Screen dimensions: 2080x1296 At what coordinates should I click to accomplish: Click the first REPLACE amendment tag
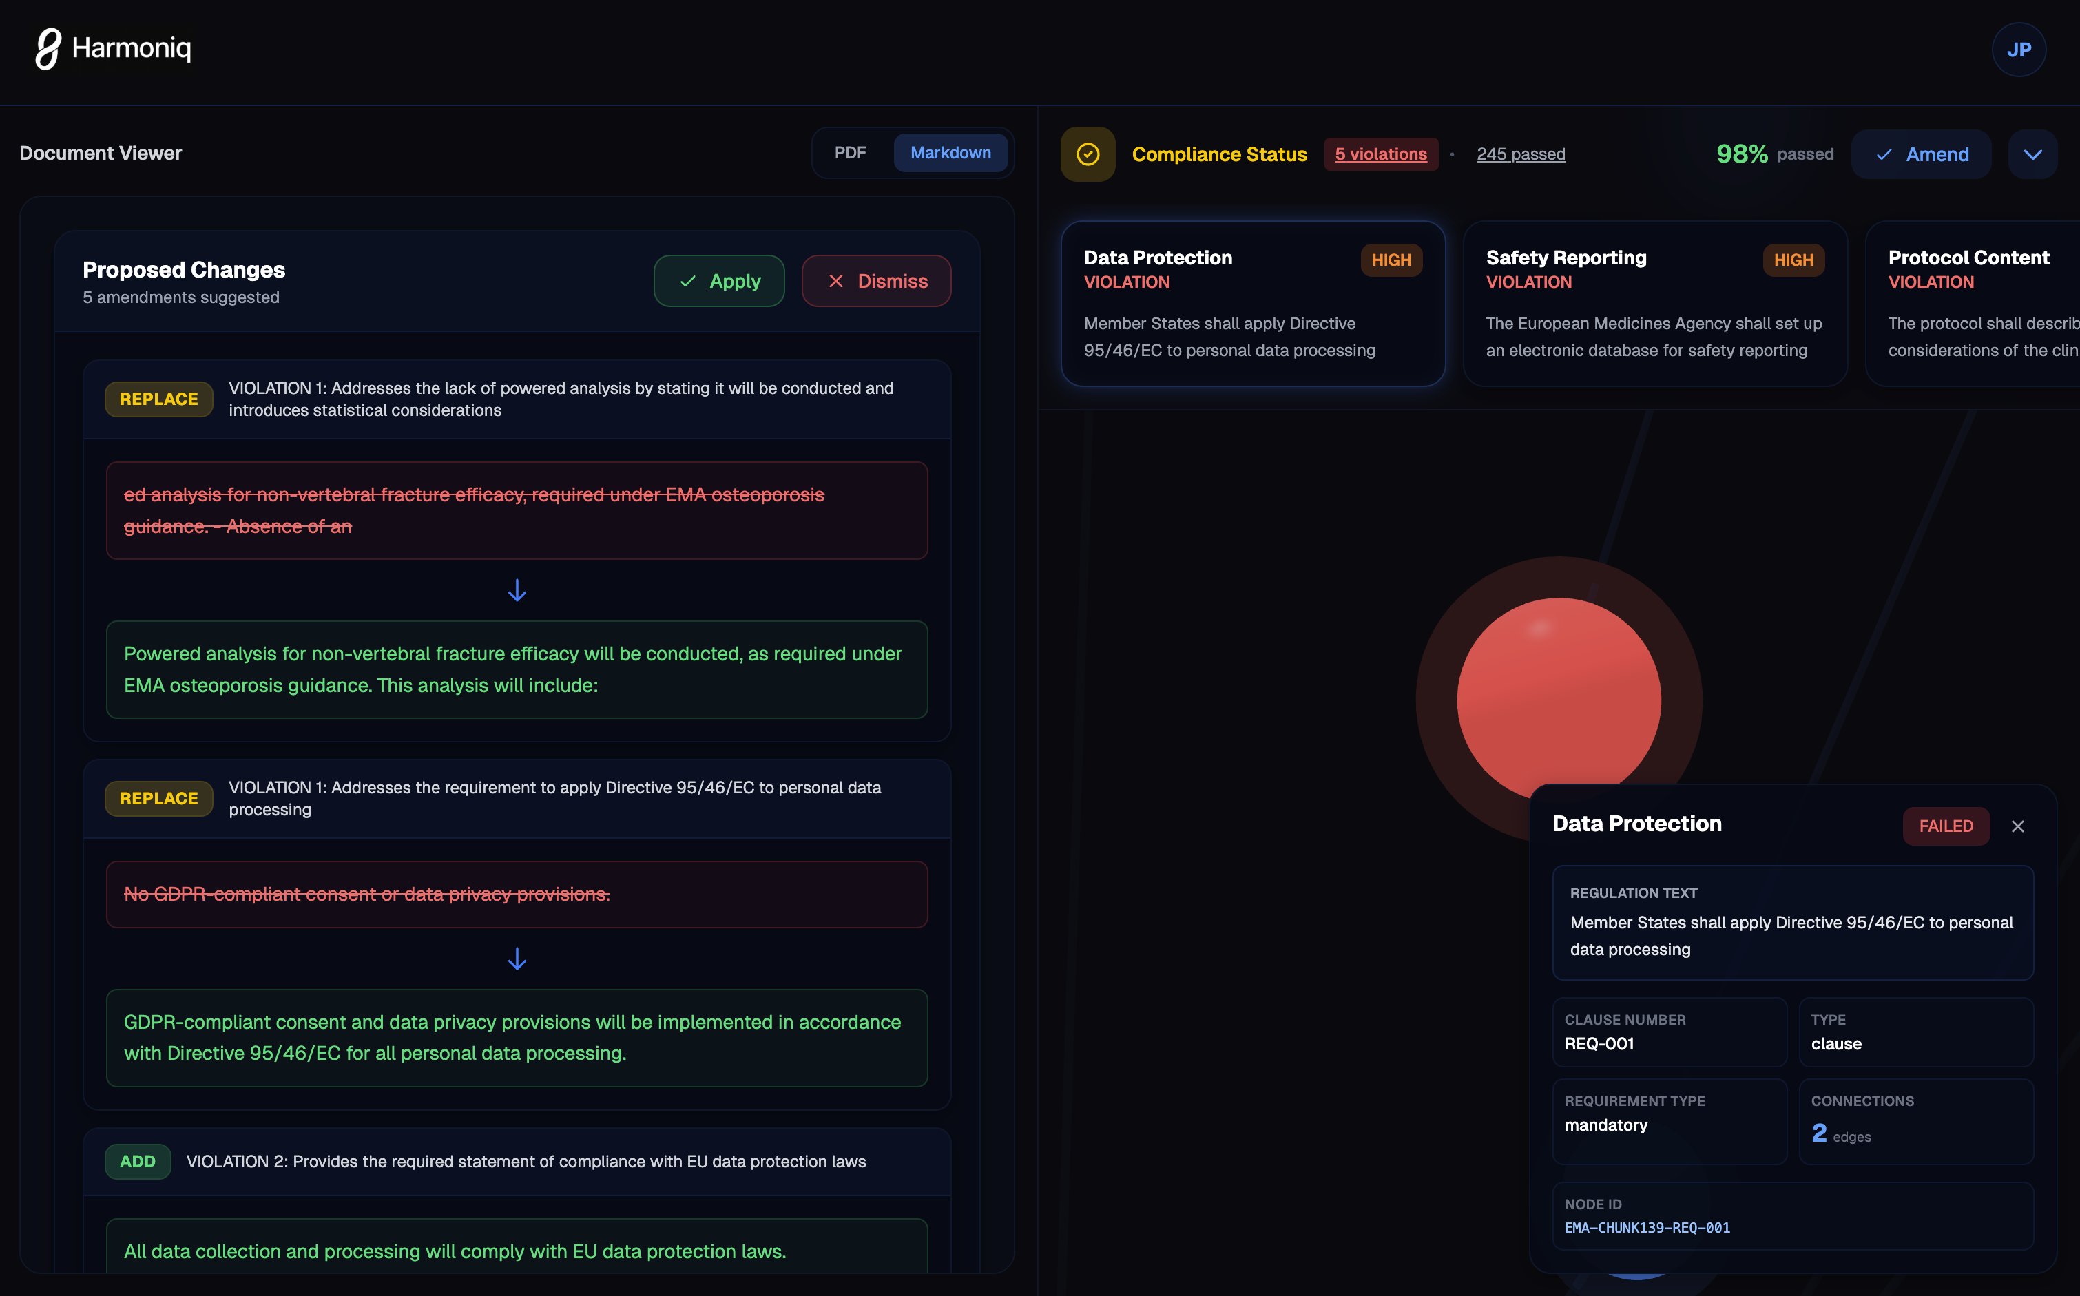pyautogui.click(x=158, y=399)
